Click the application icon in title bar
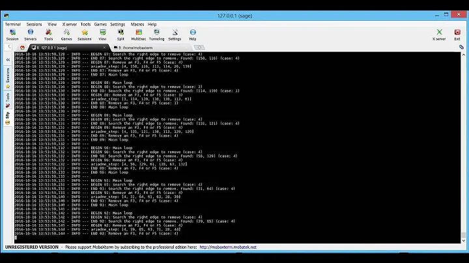This screenshot has height=263, width=469. (7, 16)
